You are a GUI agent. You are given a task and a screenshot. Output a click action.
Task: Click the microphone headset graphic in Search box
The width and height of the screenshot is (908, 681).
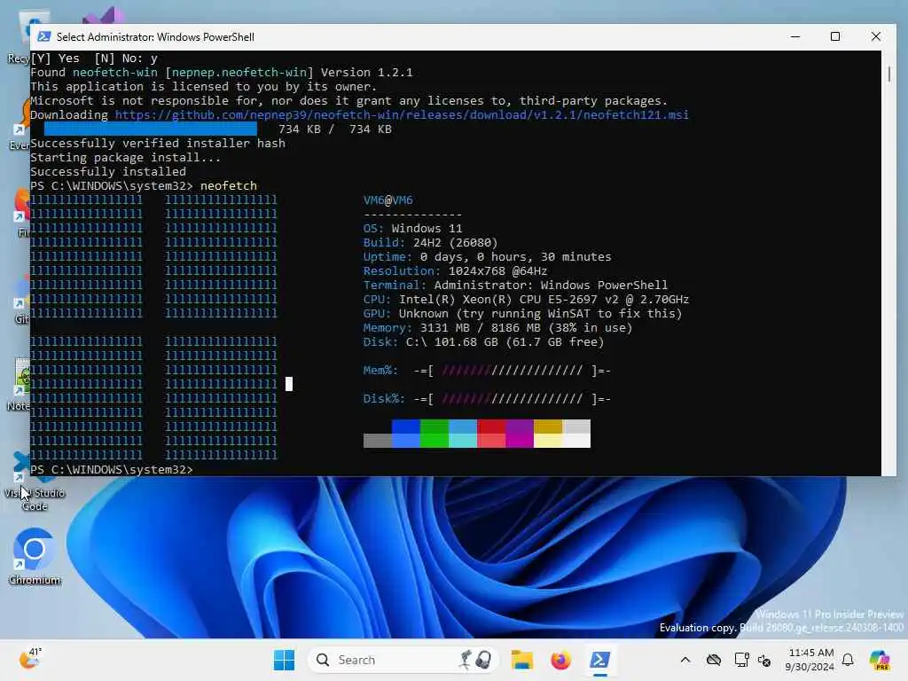(x=475, y=660)
